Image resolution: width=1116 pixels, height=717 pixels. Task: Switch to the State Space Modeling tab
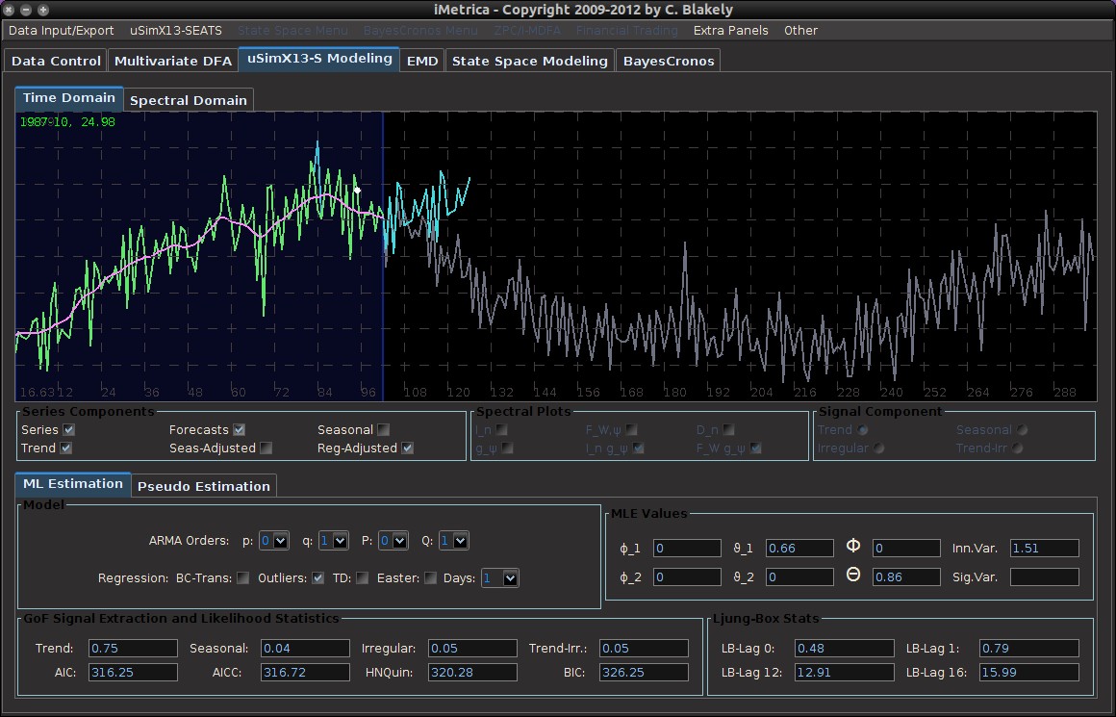pyautogui.click(x=529, y=60)
